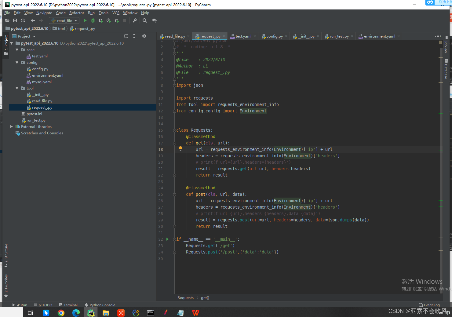Click the concurrency diagram run icon

point(117,20)
